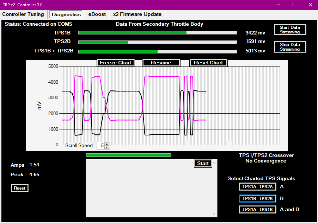Minimize the TRP x2 Controller window

[279, 5]
